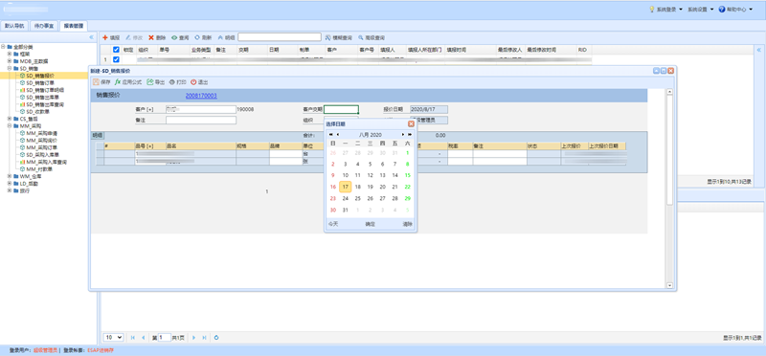Collapse the right side panel chevron
The height and width of the screenshot is (356, 766).
(x=758, y=50)
